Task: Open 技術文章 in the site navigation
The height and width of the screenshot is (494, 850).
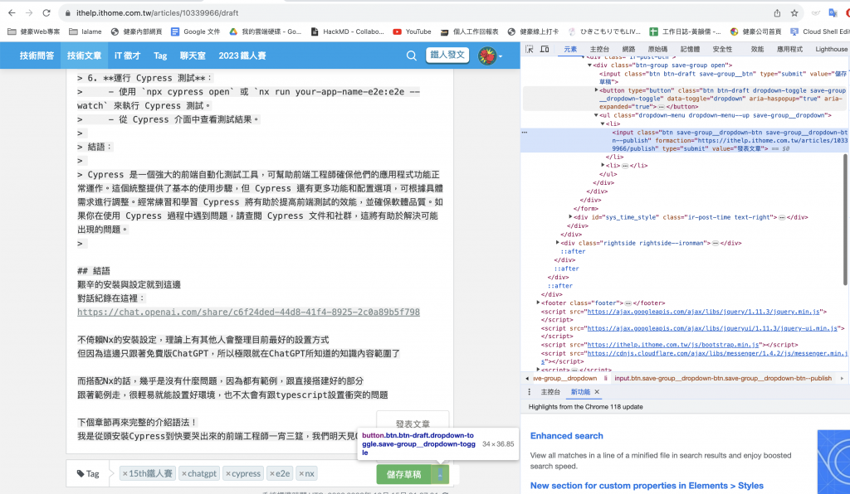Action: [x=84, y=56]
